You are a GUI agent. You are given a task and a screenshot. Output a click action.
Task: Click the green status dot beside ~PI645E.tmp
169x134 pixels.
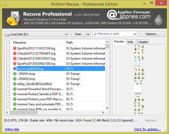pyautogui.click(x=15, y=79)
